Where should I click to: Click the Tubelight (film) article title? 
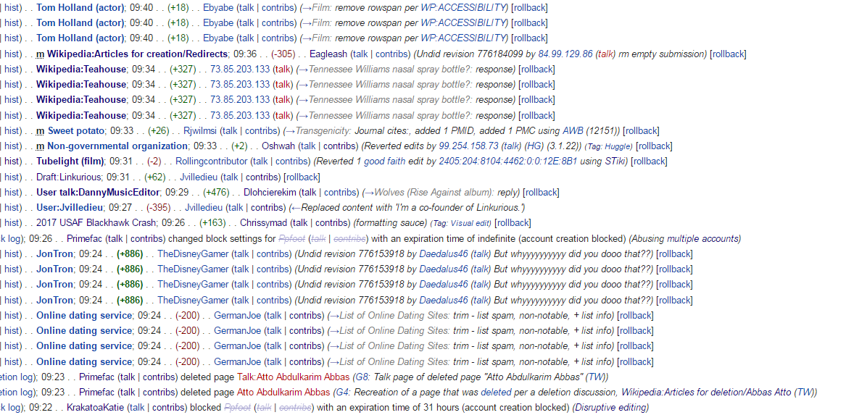pyautogui.click(x=70, y=162)
